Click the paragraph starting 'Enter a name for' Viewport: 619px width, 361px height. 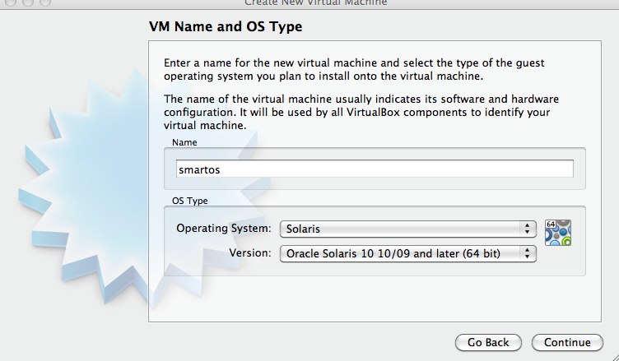click(x=354, y=69)
